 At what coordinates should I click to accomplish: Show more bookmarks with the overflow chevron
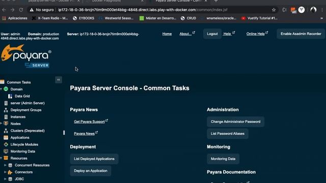point(321,18)
